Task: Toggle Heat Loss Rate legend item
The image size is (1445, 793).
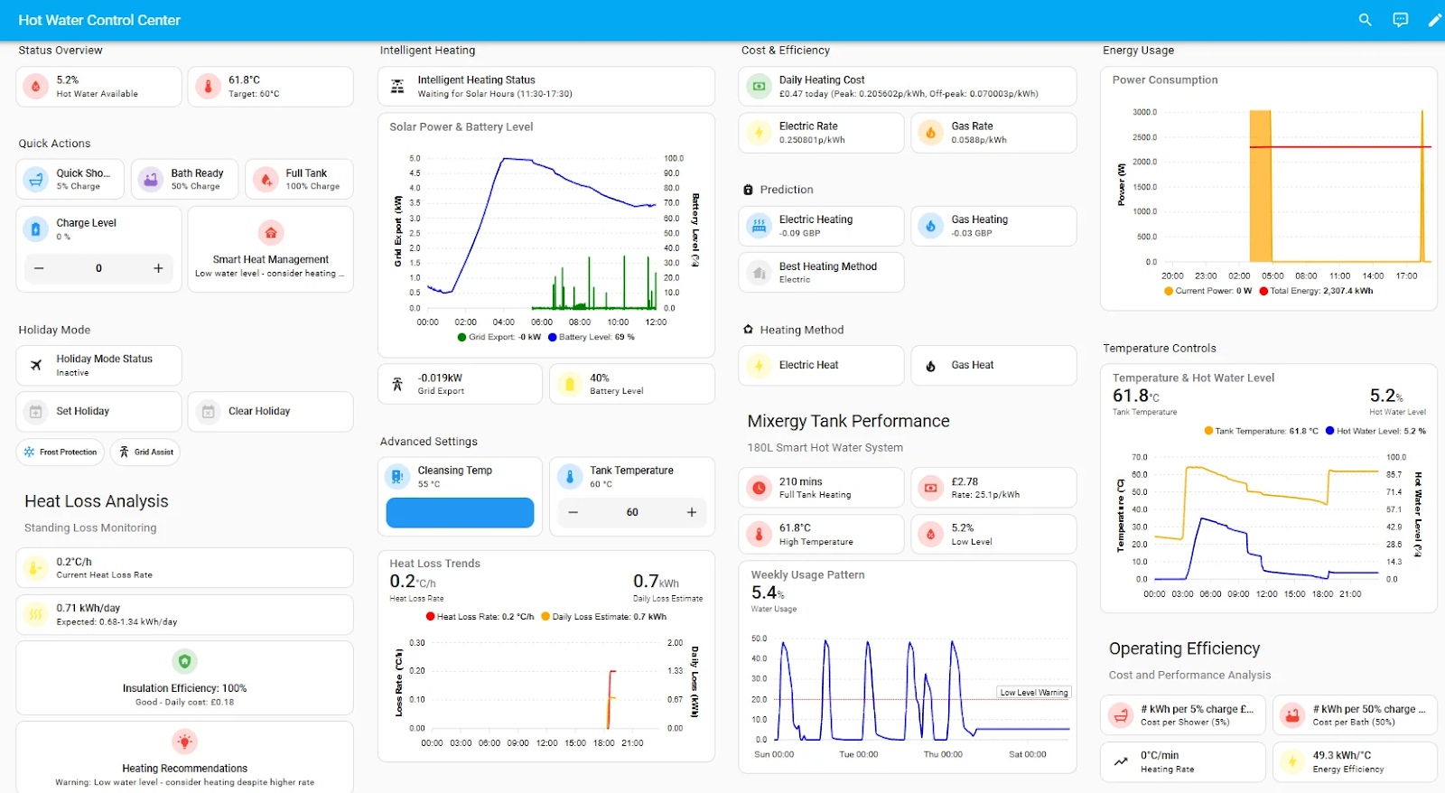Action: 480,617
